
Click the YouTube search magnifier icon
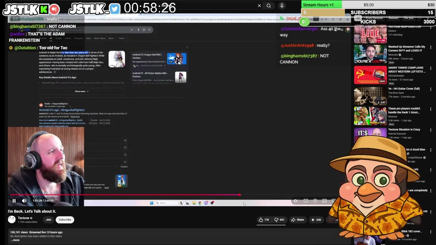coord(269,5)
